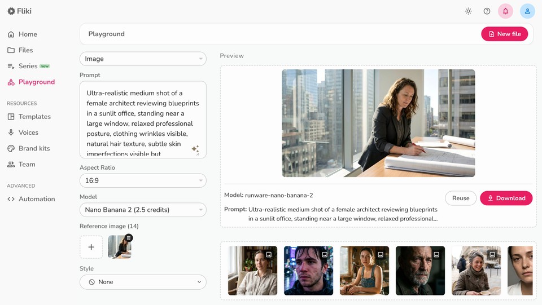
Task: Delete the reference image via trash icon
Action: point(129,238)
